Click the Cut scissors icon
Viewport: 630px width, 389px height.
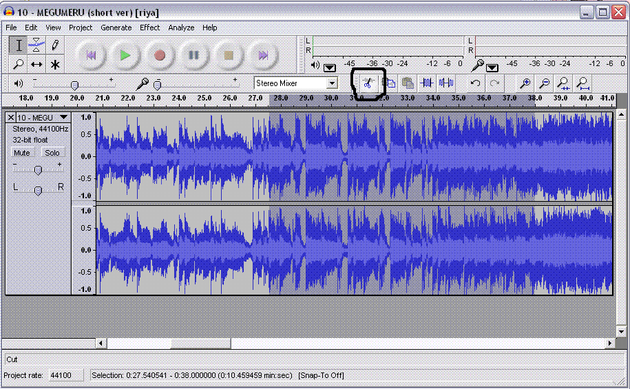[368, 83]
